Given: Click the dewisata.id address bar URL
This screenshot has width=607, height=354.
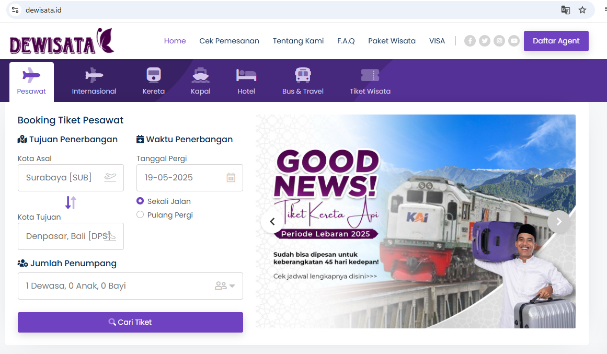Looking at the screenshot, I should (x=43, y=10).
